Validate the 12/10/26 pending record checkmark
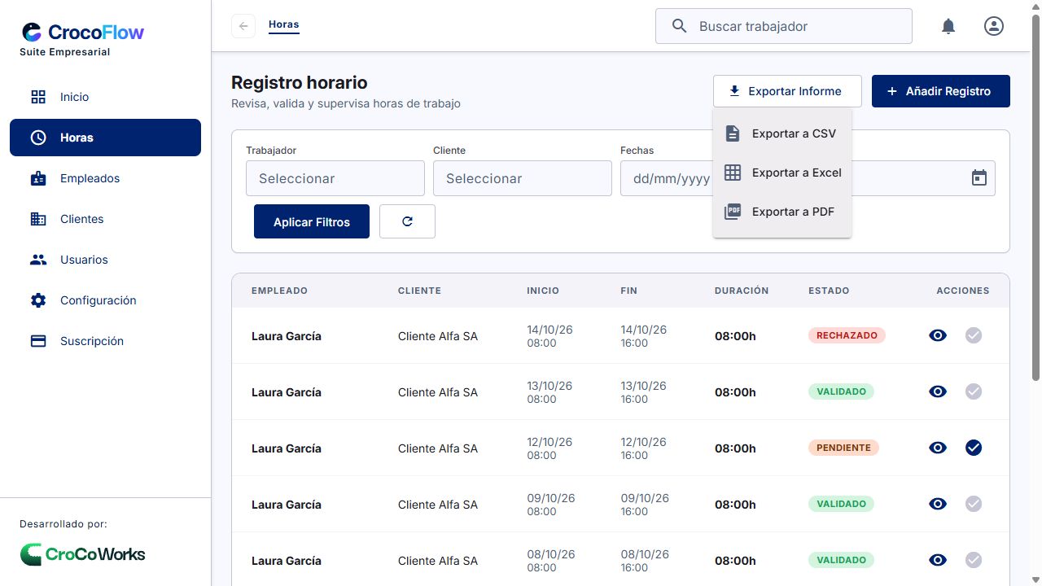The width and height of the screenshot is (1042, 586). pyautogui.click(x=974, y=448)
